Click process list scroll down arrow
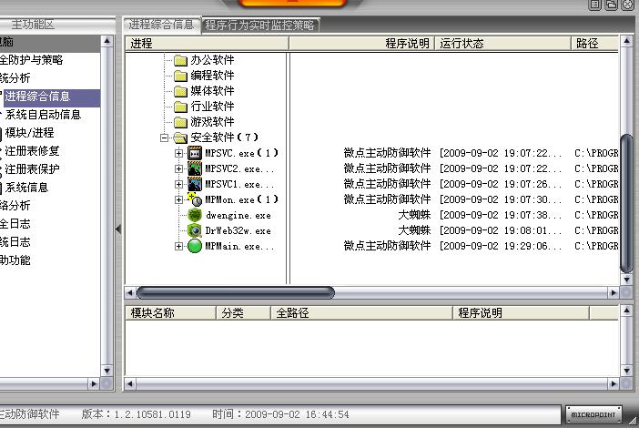 627,280
